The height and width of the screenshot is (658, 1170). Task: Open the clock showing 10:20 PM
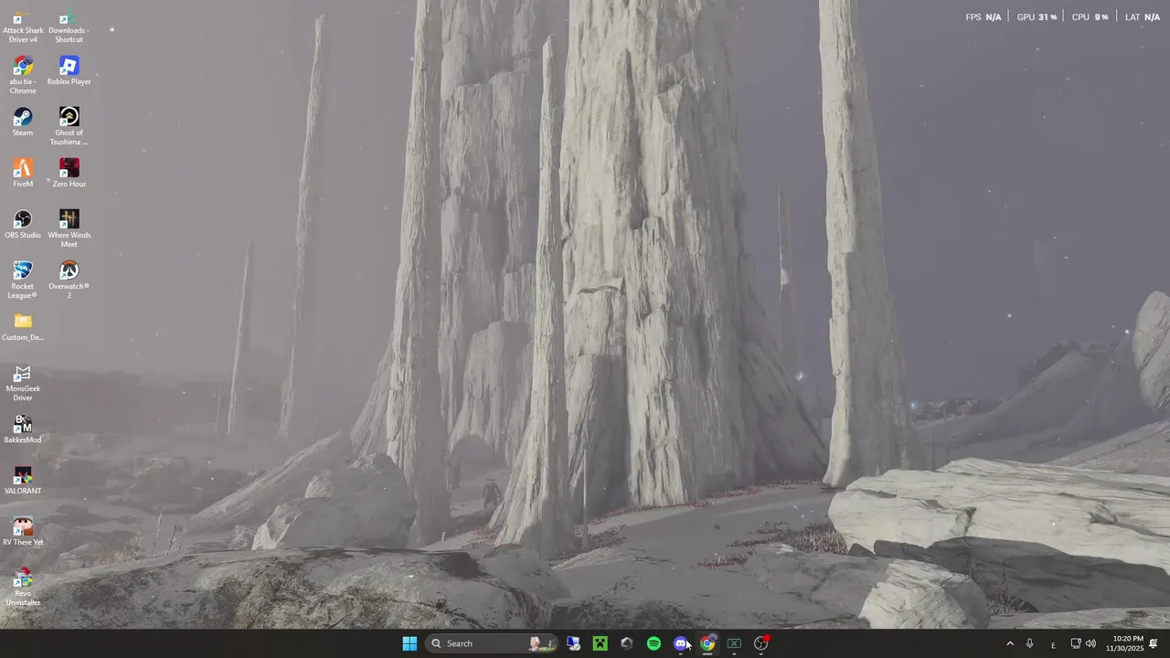click(x=1124, y=643)
